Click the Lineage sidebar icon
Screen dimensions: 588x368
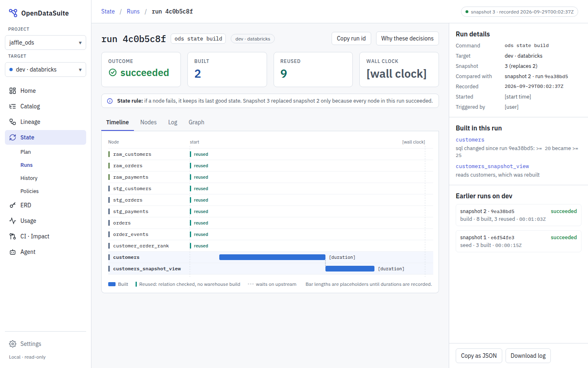13,122
